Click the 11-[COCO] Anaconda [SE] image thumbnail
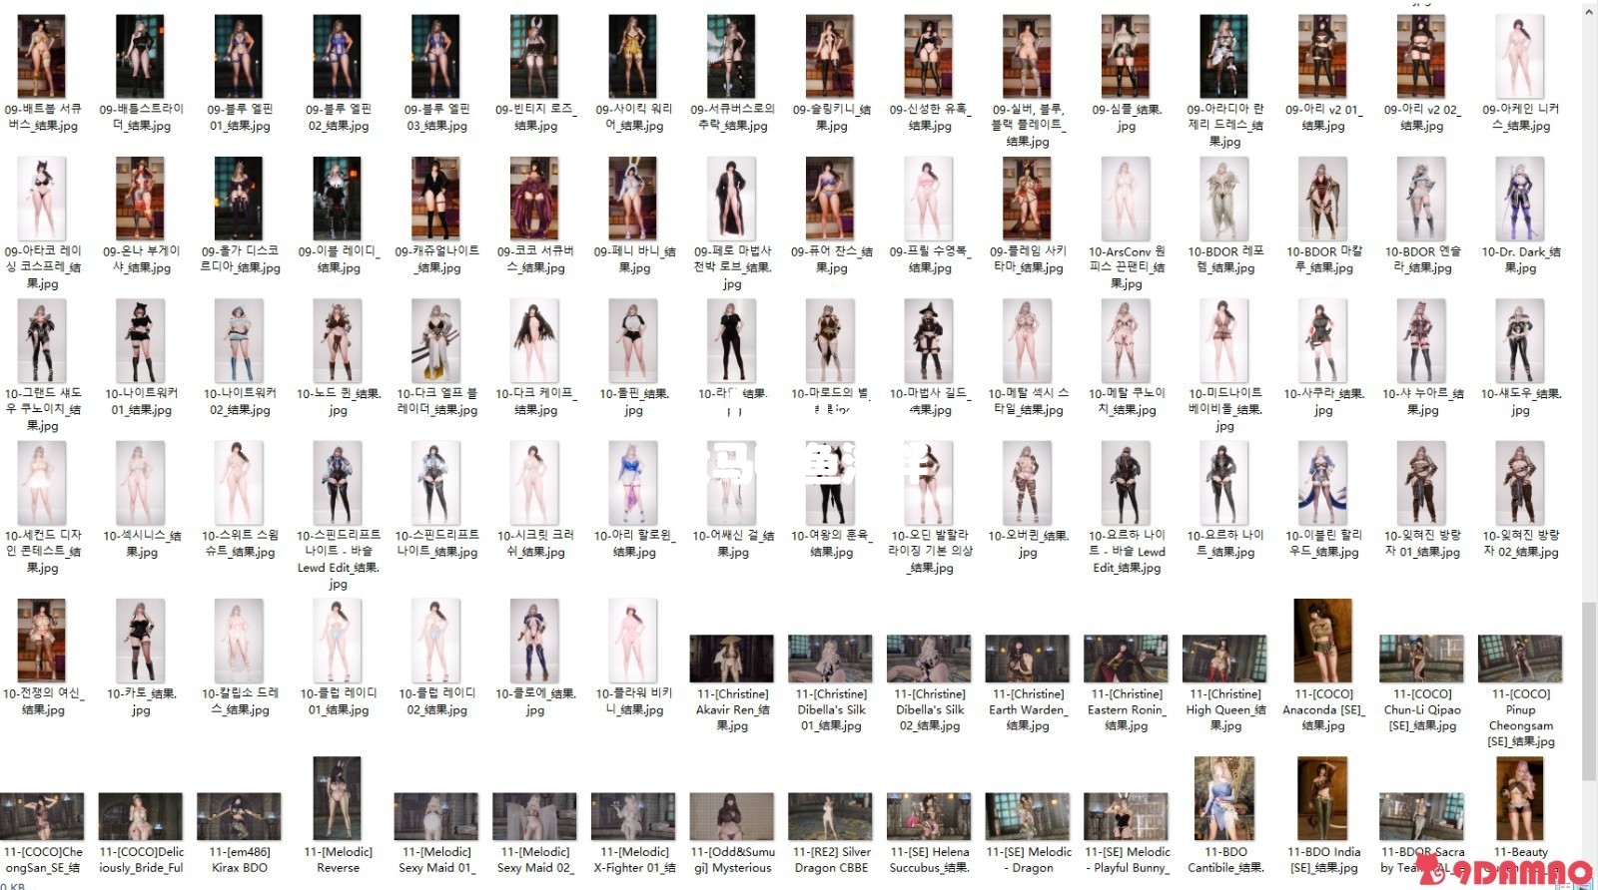The height and width of the screenshot is (890, 1598). click(1322, 641)
